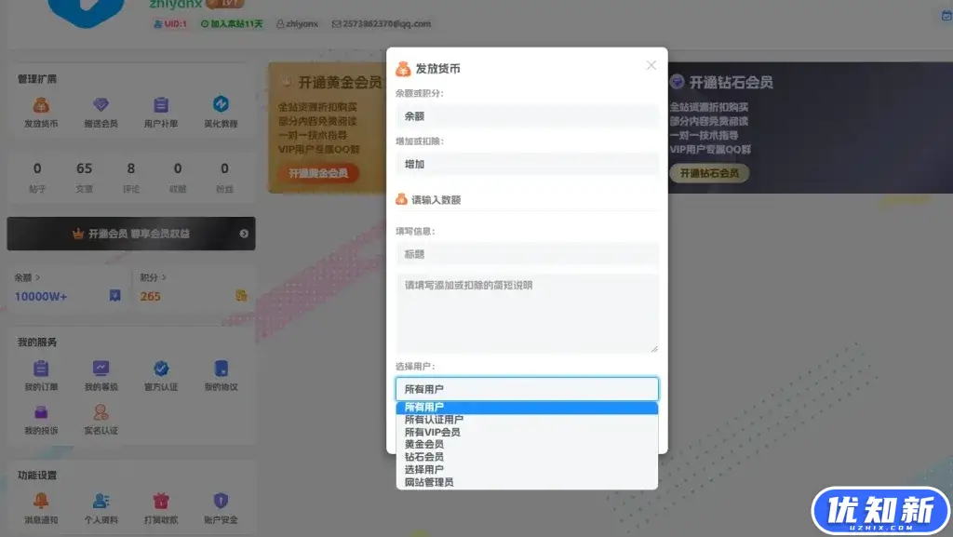The image size is (953, 537).
Task: Open the 开通会员 尊享会员权益 banner
Action: [130, 234]
